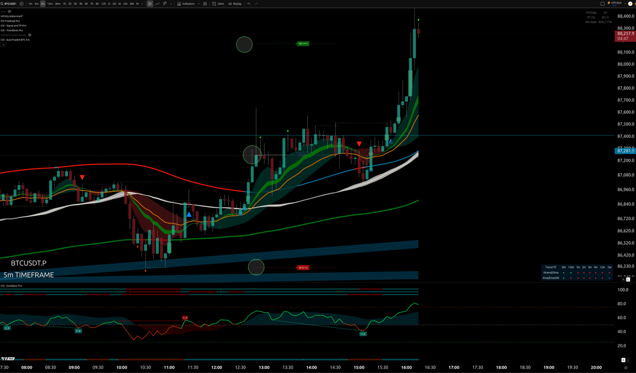Screen dimensions: 636x373
Task: Click the Xtrend/Xma row label
Action: click(x=551, y=272)
